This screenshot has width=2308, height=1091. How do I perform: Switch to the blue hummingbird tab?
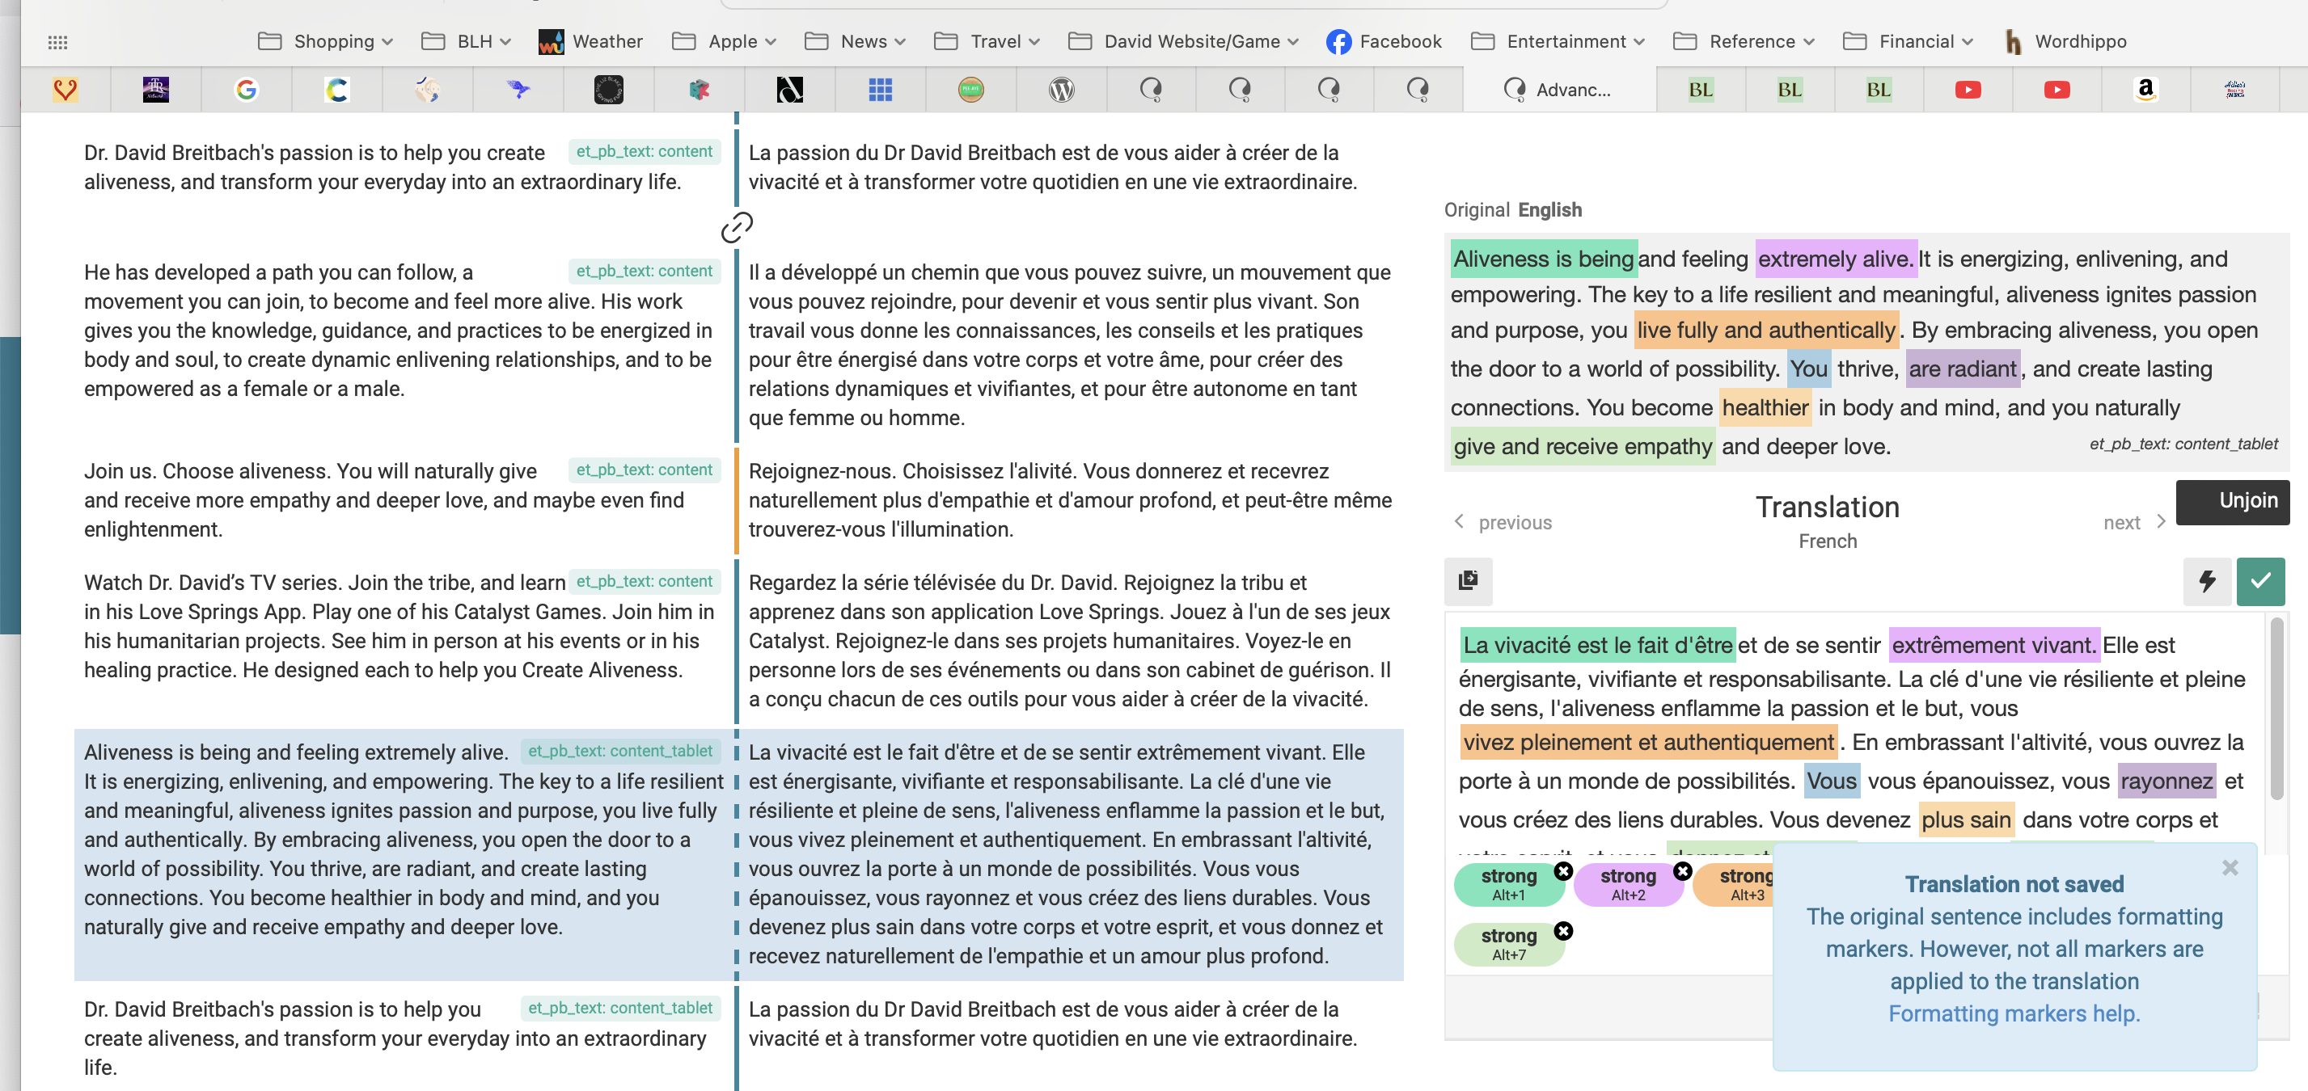click(x=518, y=90)
